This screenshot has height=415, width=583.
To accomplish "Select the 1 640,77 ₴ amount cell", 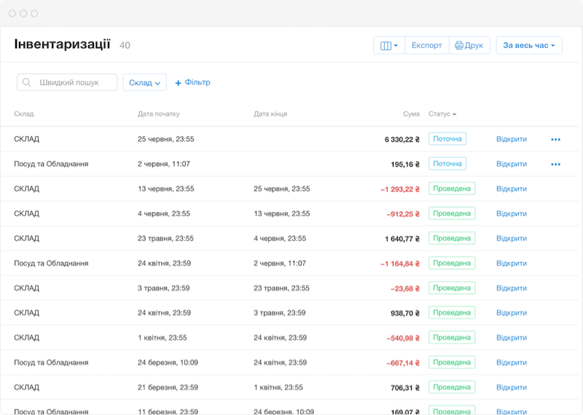I will (x=402, y=239).
